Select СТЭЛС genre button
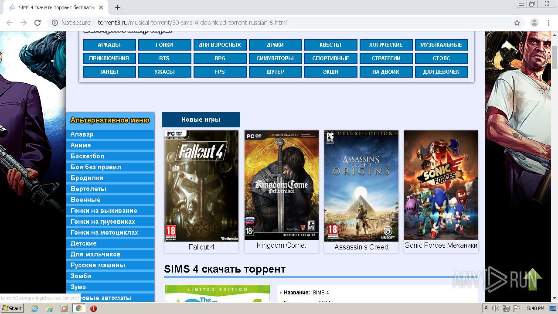The image size is (558, 314). (x=442, y=58)
